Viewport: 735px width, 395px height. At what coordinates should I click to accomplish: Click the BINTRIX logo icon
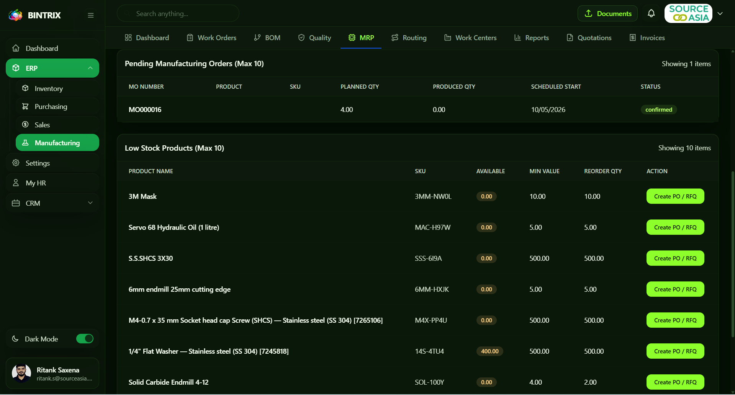(16, 15)
